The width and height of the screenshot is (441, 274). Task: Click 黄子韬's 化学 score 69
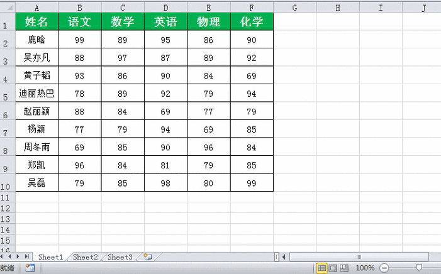click(x=252, y=75)
